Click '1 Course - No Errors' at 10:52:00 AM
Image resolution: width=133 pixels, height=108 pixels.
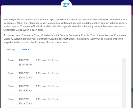click(x=47, y=73)
